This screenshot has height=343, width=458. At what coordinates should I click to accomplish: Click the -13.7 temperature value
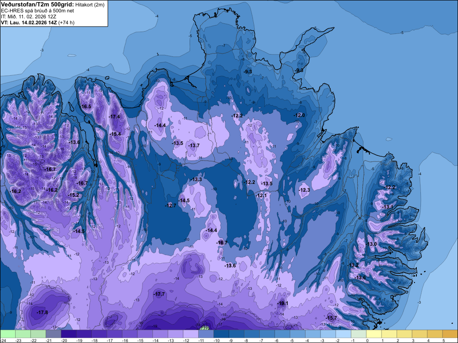pos(194,146)
